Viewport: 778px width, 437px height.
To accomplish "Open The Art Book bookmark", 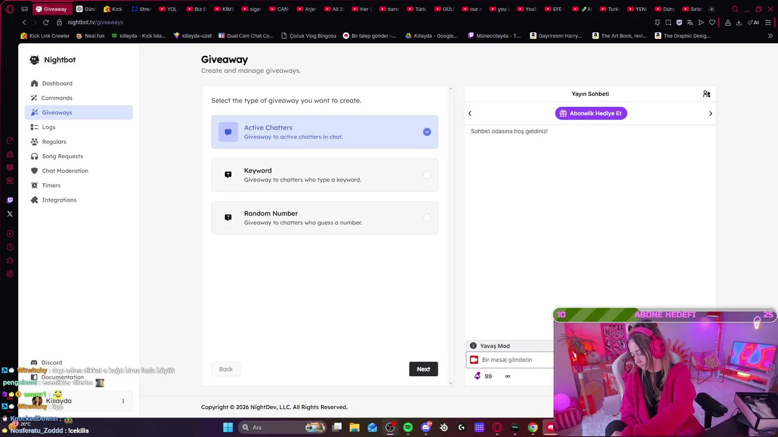I will [x=619, y=36].
